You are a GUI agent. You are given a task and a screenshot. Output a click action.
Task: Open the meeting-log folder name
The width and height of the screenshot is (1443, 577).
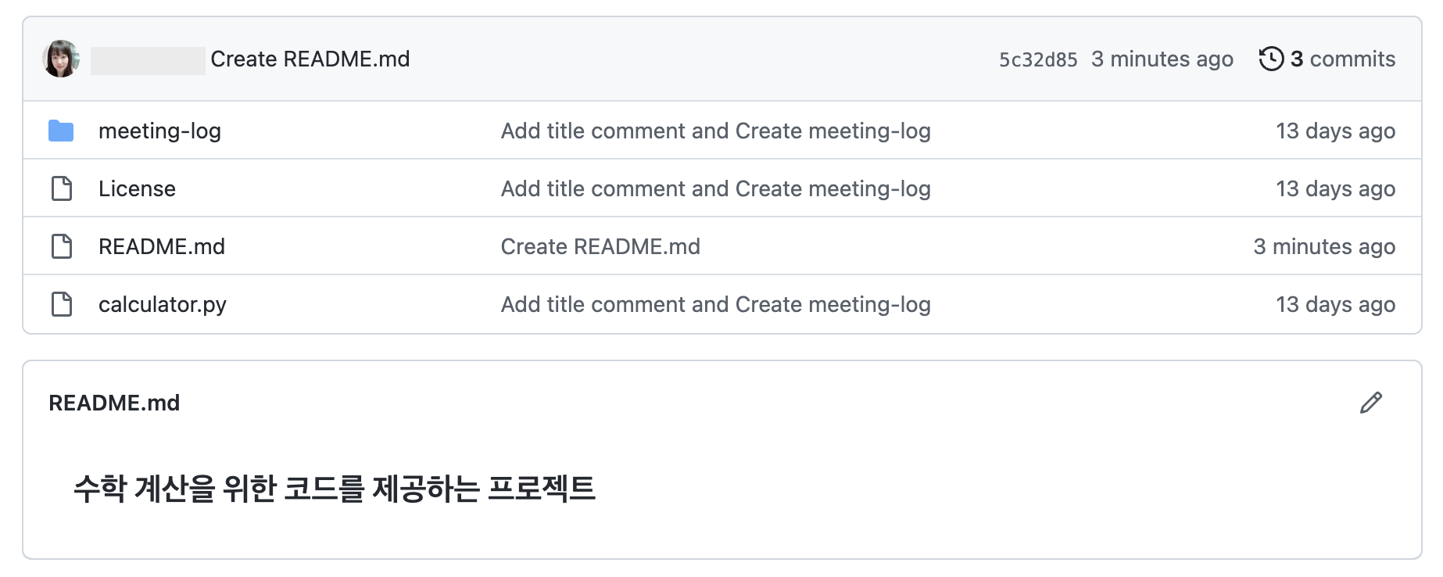(159, 131)
